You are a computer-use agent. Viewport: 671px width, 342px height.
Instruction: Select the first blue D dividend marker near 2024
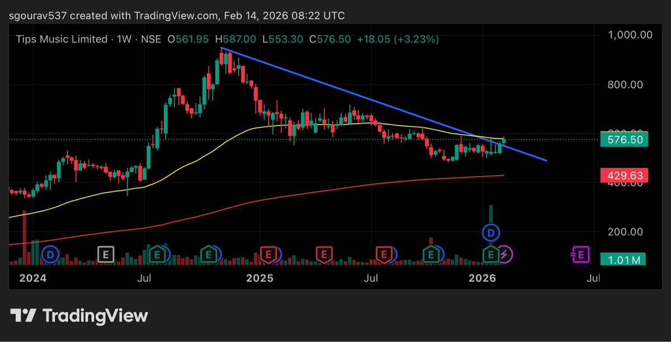pyautogui.click(x=50, y=254)
